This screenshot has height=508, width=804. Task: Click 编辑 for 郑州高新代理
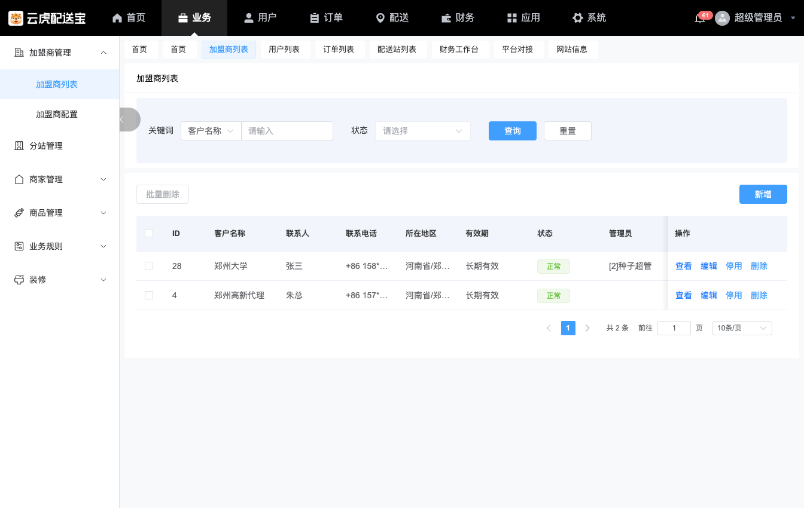click(709, 295)
